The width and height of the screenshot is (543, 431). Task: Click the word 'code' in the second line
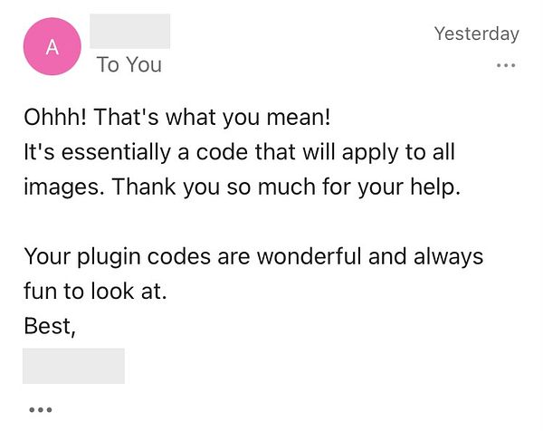coord(222,152)
